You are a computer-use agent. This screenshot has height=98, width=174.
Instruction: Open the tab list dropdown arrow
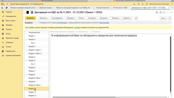(x=172, y=8)
